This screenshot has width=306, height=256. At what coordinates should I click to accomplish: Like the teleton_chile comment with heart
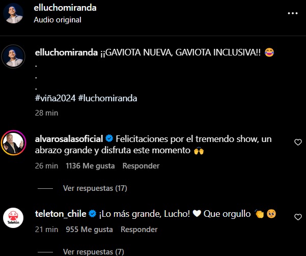(298, 217)
